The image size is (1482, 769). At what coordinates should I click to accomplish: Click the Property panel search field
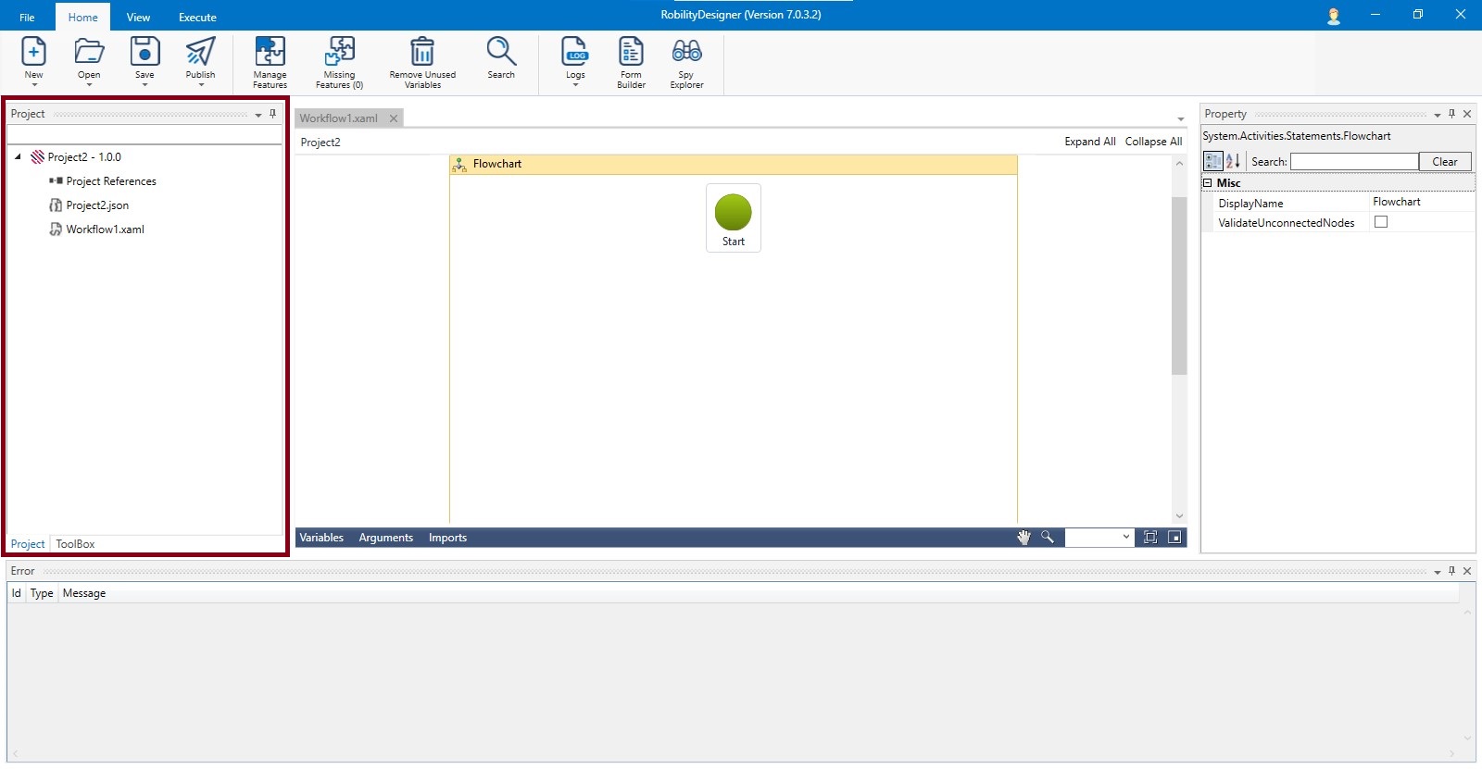pos(1353,162)
